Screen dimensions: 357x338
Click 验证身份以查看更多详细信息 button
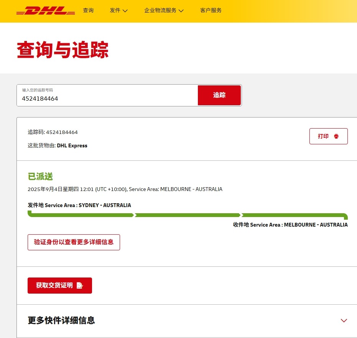pos(74,242)
